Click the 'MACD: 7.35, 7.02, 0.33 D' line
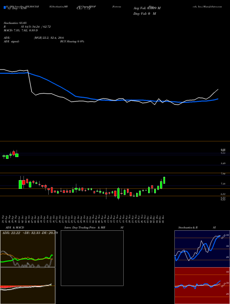This screenshot has width=230, height=304. tap(21, 30)
